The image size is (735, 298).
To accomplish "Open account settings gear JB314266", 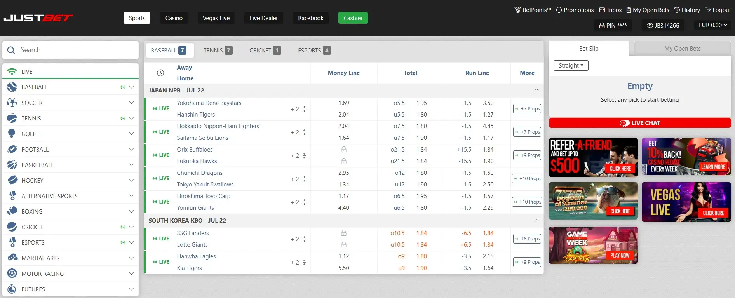I will pyautogui.click(x=663, y=25).
